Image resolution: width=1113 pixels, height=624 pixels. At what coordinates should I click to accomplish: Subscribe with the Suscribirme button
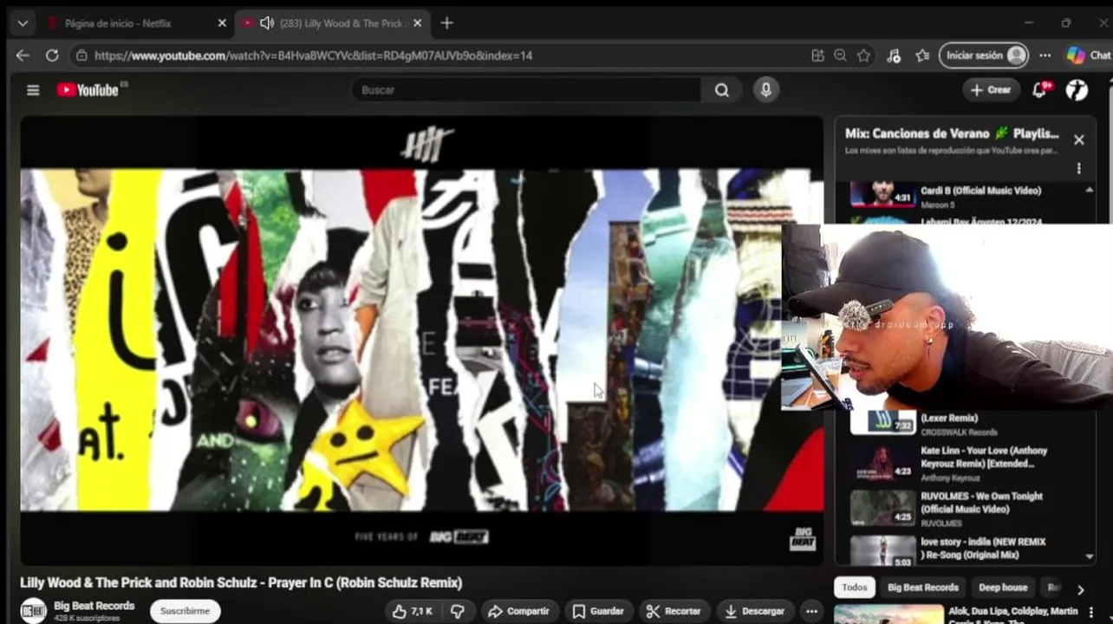tap(185, 611)
